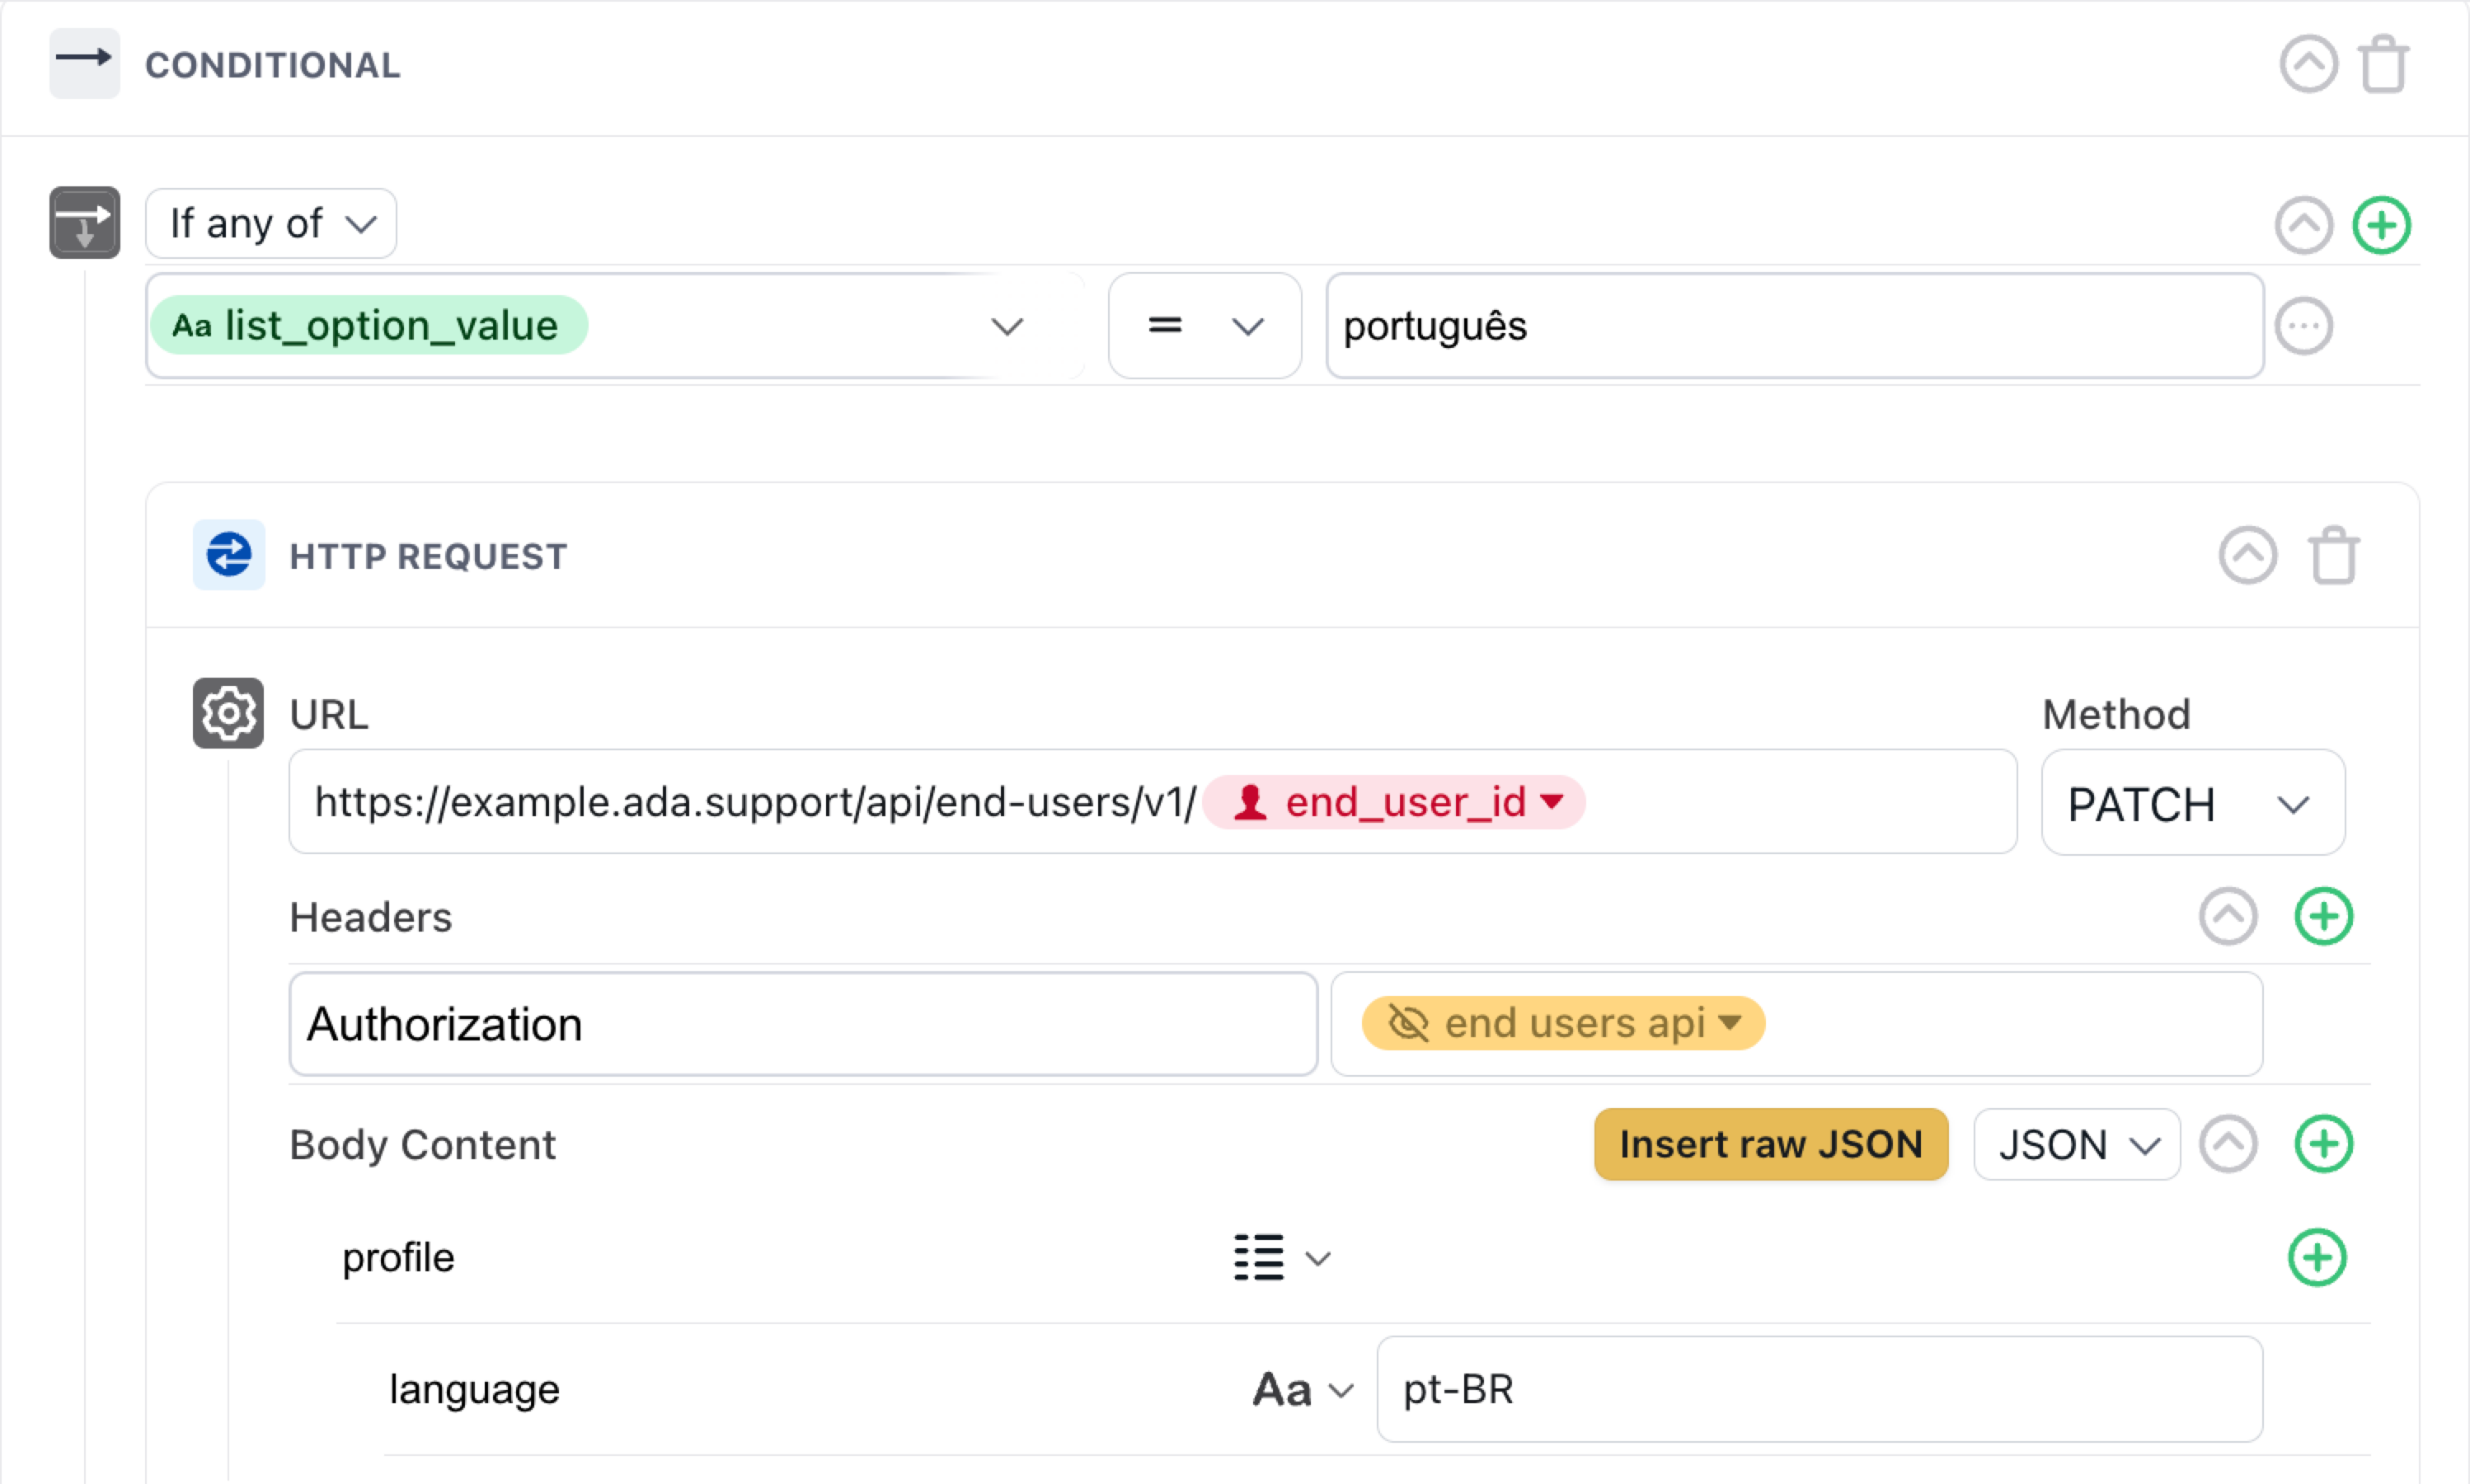Screen dimensions: 2470x1484
Task: Open the If any of dropdown
Action: coord(270,222)
